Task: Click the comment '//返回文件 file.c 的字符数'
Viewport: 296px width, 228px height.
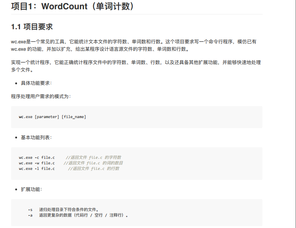Action: point(94,157)
